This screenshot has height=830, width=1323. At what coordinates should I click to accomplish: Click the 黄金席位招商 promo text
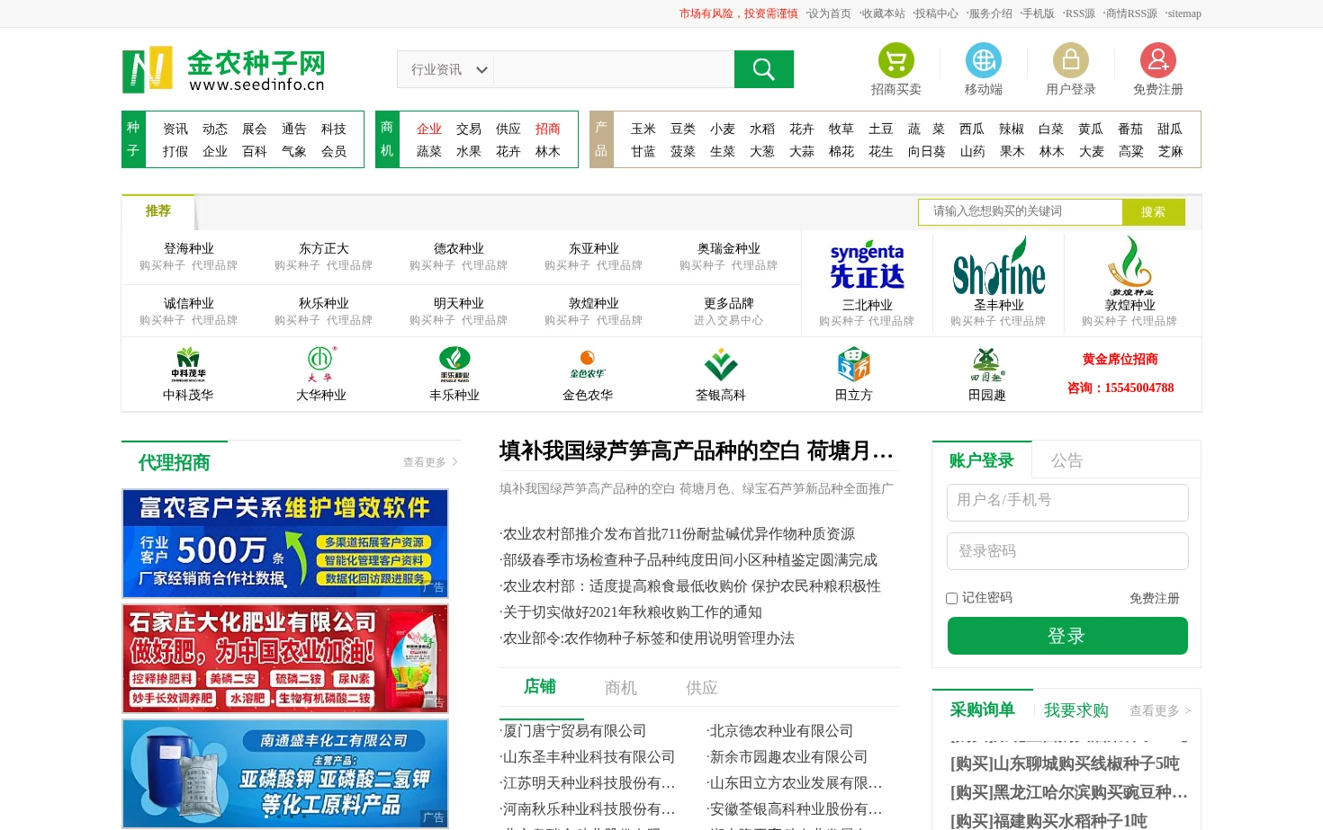pos(1120,360)
